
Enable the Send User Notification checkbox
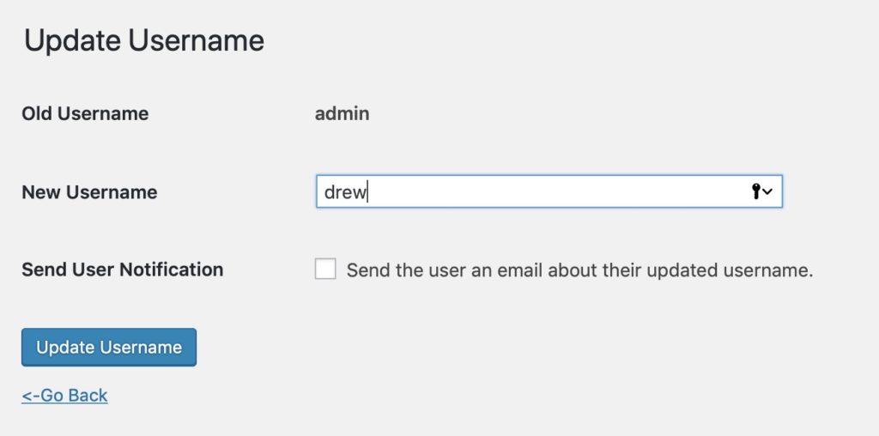(325, 269)
